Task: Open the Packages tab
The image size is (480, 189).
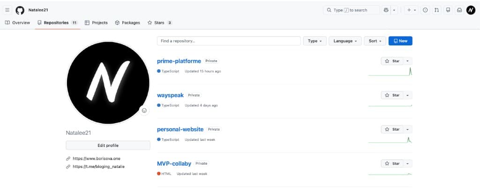Action: pyautogui.click(x=127, y=22)
